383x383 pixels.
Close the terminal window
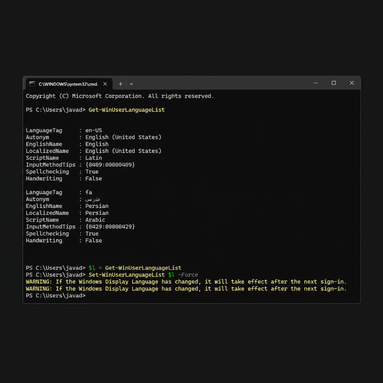click(x=352, y=83)
